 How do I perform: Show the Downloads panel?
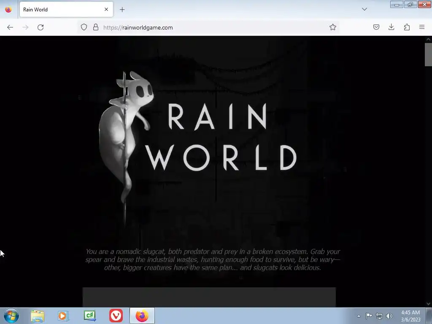tap(391, 27)
